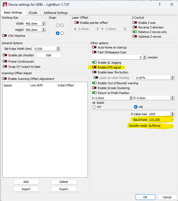
Task: Turn on Enable DTR signal
Action: [94, 67]
